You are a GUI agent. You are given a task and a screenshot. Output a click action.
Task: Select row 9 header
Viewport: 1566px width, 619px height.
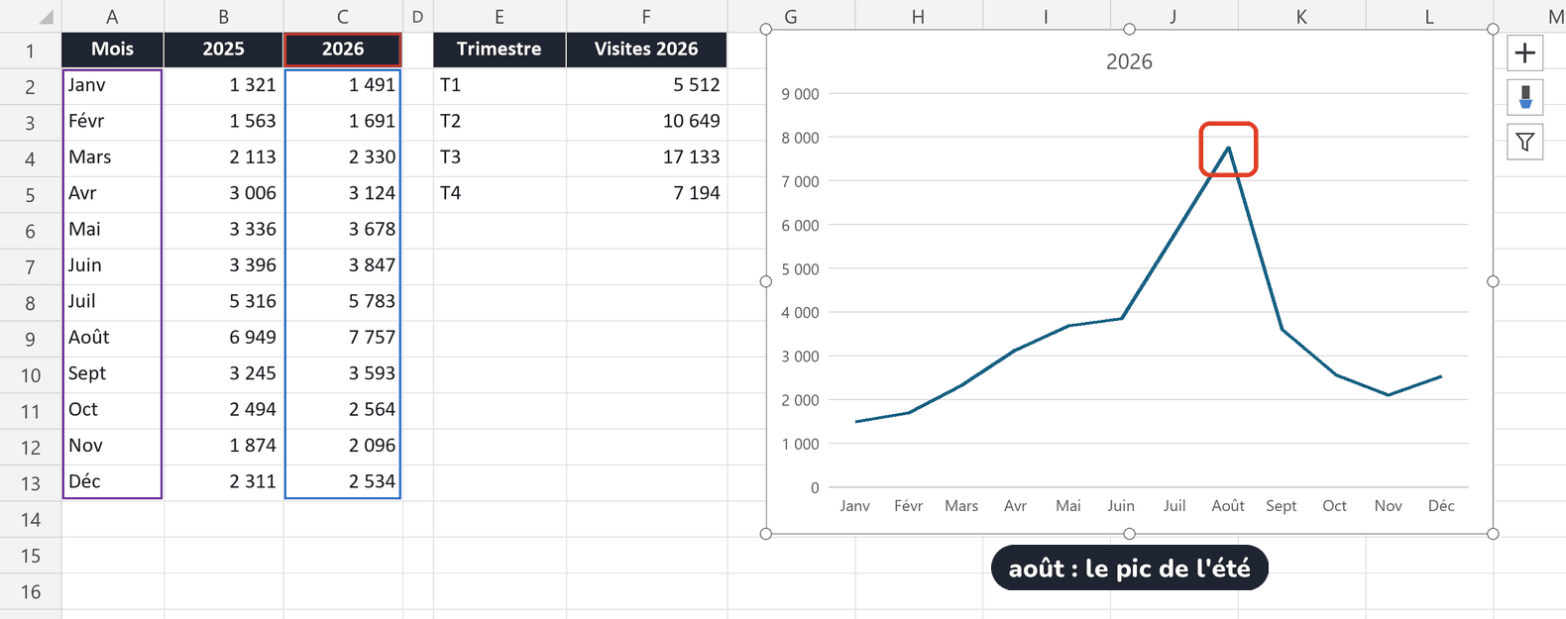[x=31, y=339]
